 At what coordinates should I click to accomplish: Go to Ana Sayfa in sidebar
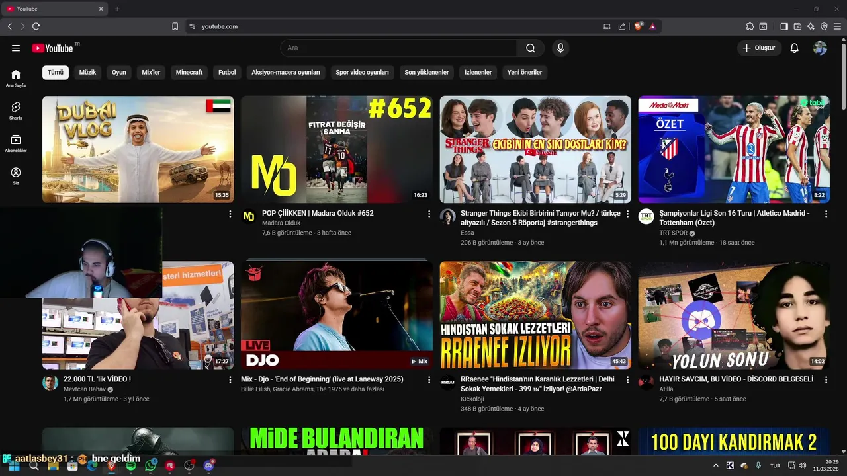16,78
